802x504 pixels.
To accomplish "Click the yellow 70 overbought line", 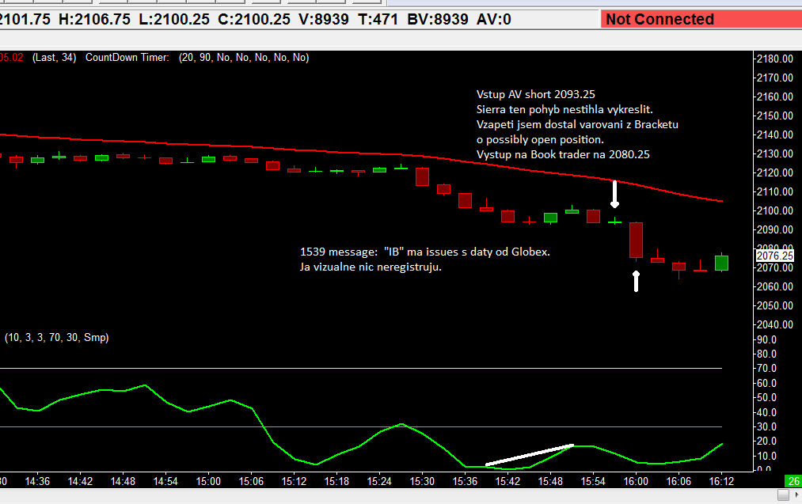I will pyautogui.click(x=360, y=368).
